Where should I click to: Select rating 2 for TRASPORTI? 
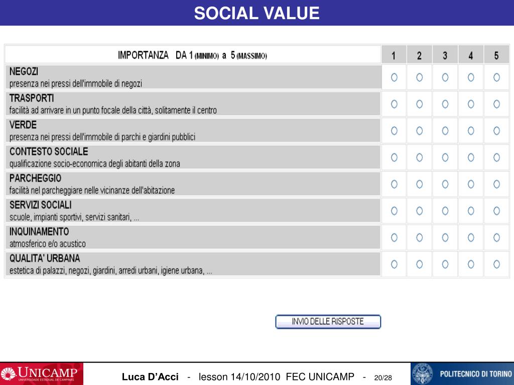(x=419, y=104)
